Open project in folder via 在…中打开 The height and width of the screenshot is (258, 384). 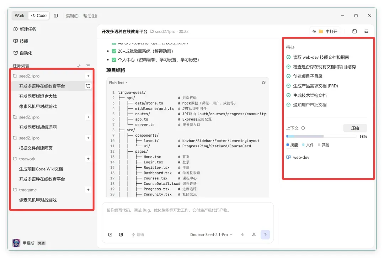[x=325, y=31]
